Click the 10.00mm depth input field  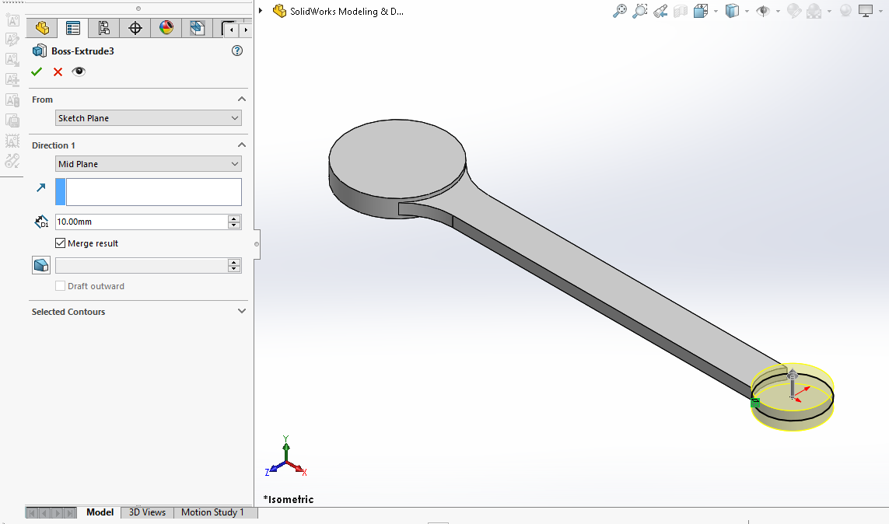coord(140,222)
